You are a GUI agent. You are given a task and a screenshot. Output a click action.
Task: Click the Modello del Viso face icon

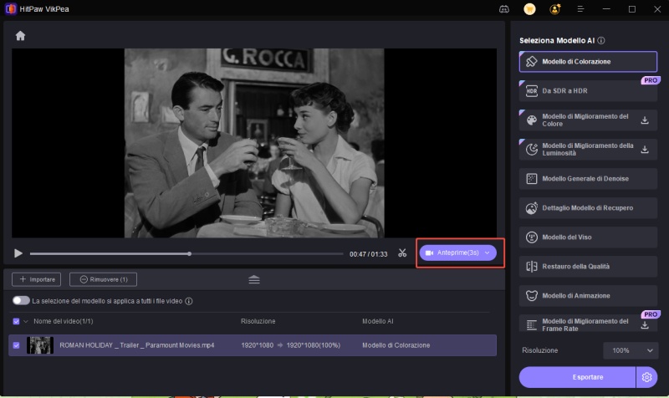532,237
